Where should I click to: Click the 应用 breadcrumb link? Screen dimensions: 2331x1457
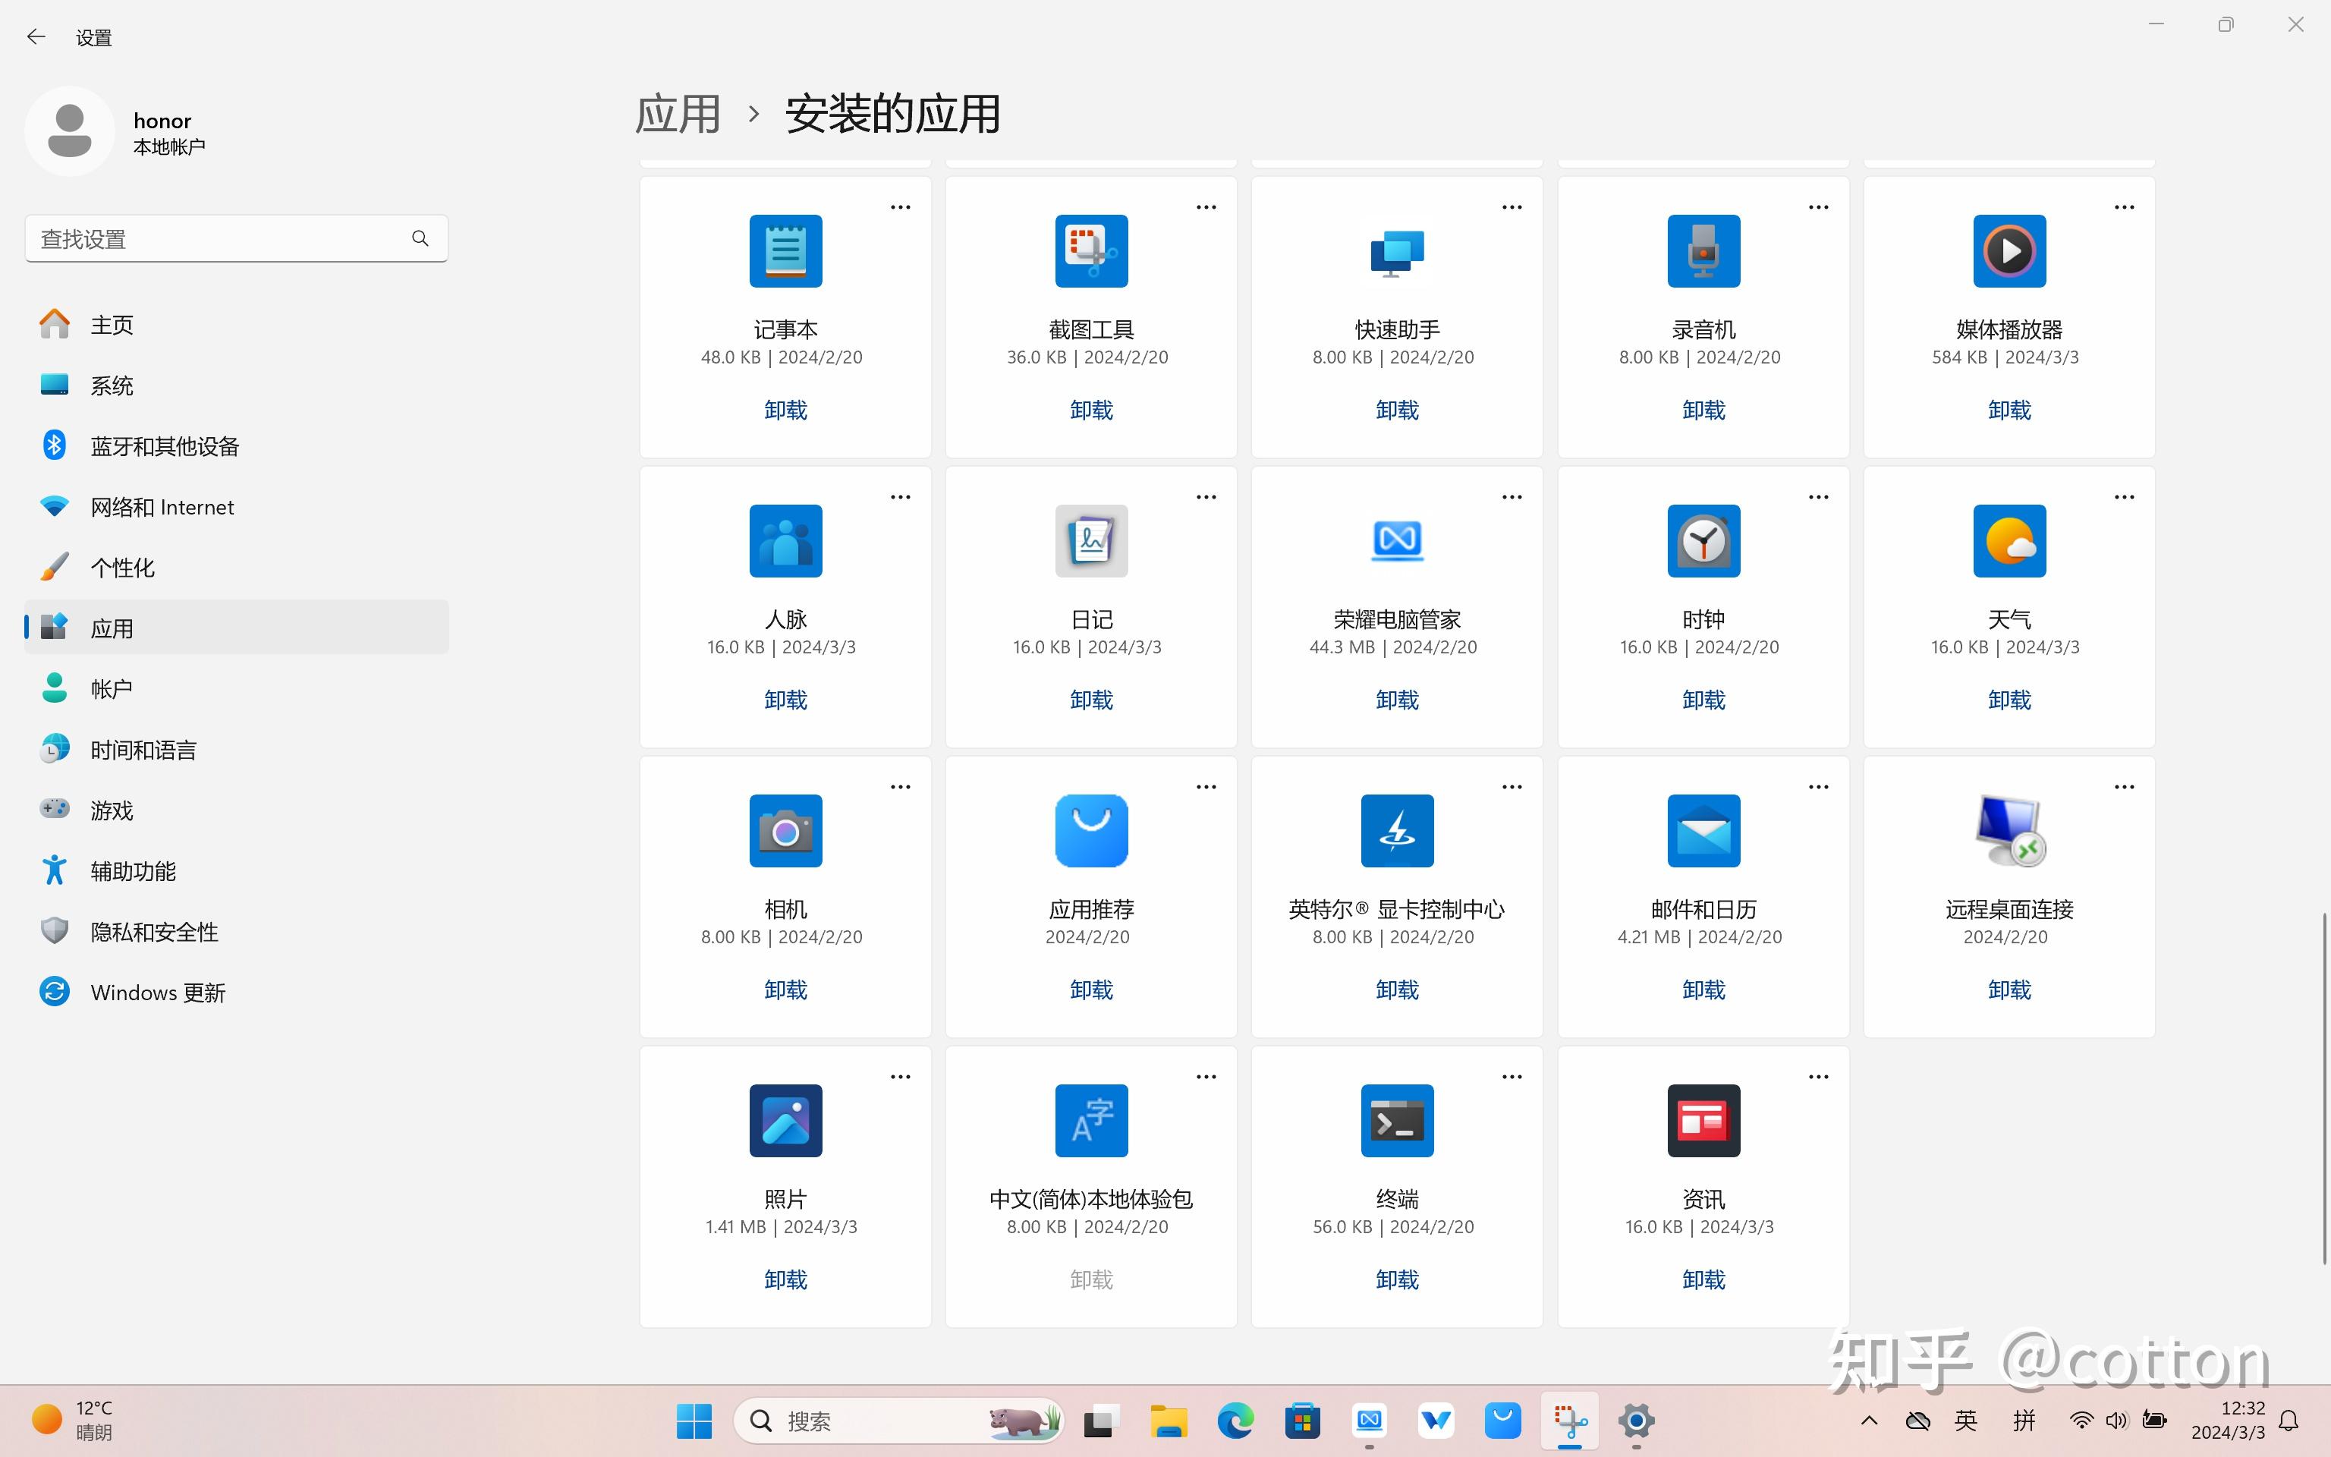pyautogui.click(x=678, y=114)
